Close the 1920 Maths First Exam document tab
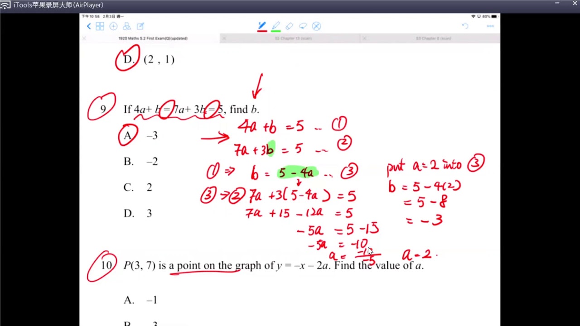This screenshot has width=580, height=326. (x=84, y=38)
